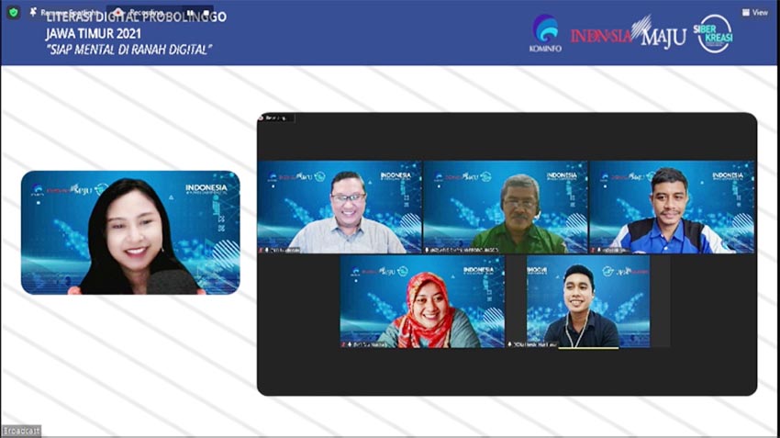Viewport: 780px width, 438px height.
Task: Pause the meeting recording
Action: point(190,13)
